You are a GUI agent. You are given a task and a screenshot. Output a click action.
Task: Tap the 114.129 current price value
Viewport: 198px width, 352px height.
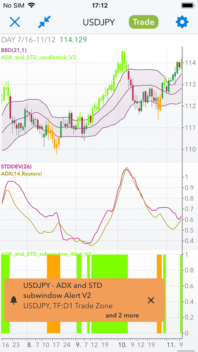click(x=73, y=40)
